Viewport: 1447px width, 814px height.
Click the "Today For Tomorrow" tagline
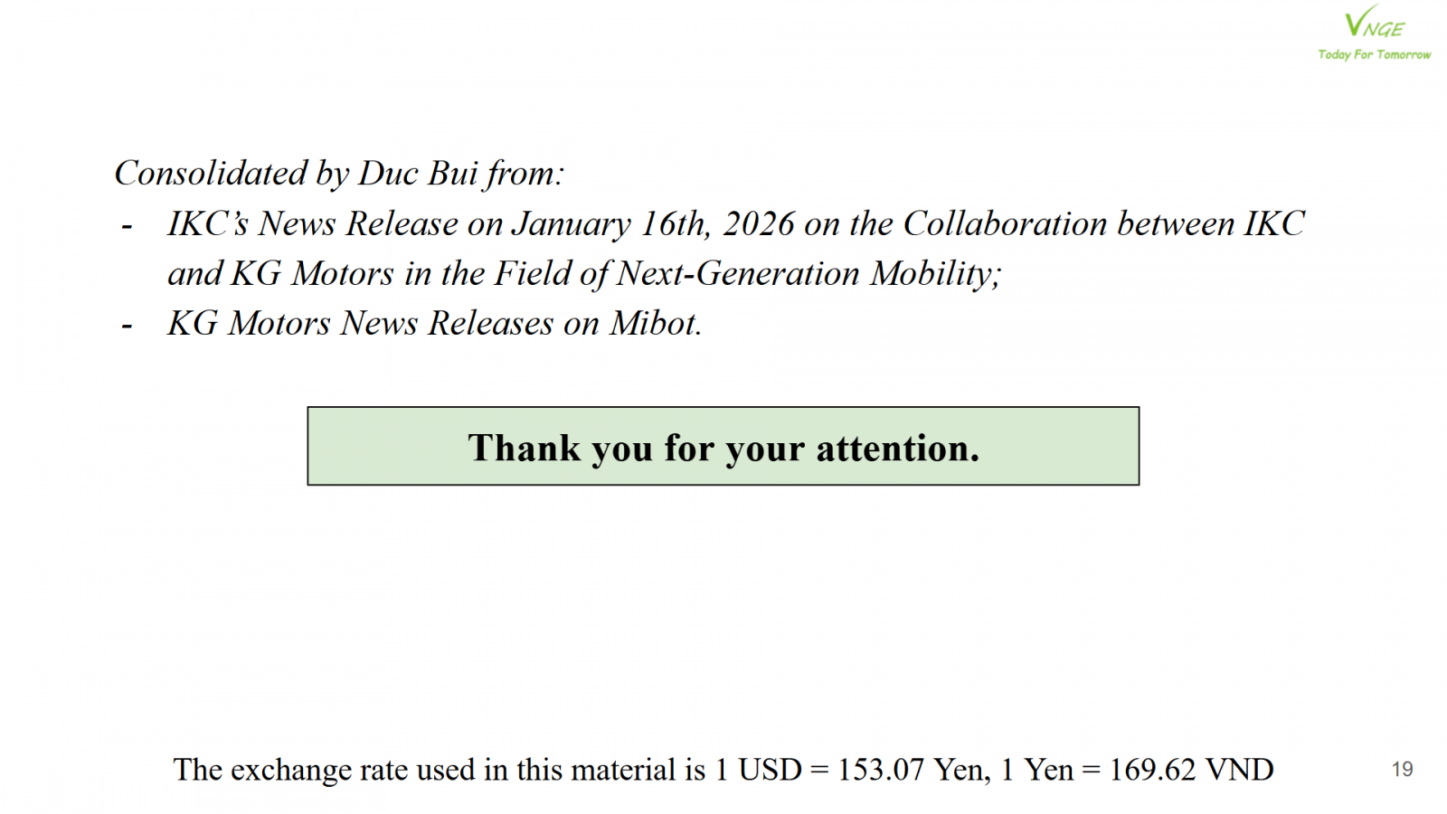[x=1374, y=55]
